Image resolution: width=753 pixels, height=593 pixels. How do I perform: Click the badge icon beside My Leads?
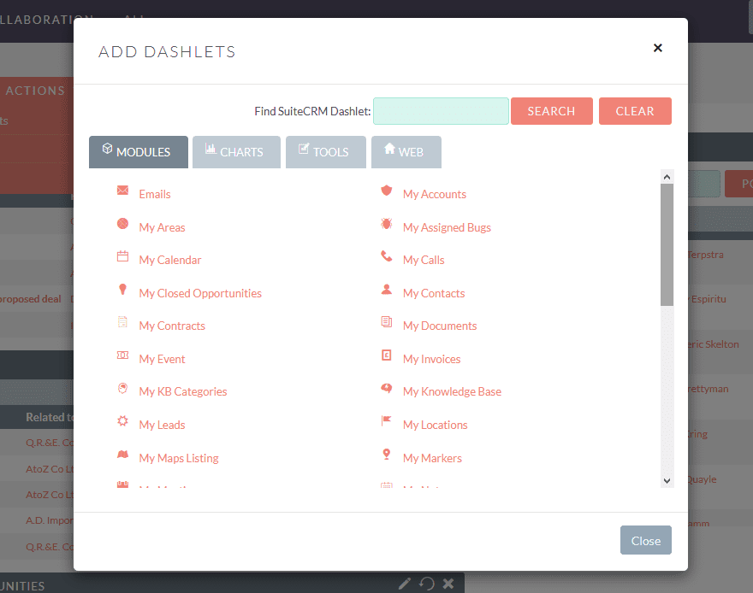pos(123,421)
